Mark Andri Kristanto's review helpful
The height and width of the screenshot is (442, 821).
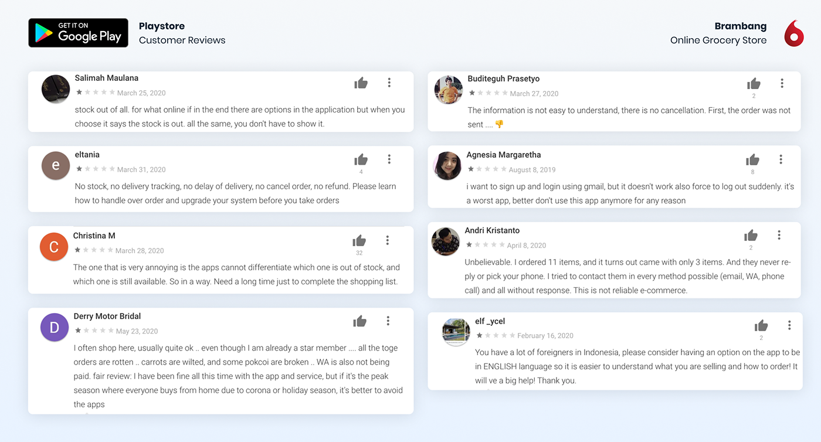(751, 236)
